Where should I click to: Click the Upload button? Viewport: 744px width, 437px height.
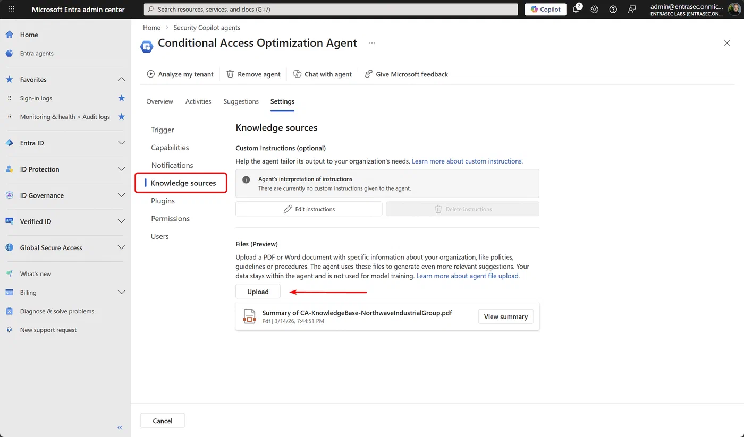point(258,292)
